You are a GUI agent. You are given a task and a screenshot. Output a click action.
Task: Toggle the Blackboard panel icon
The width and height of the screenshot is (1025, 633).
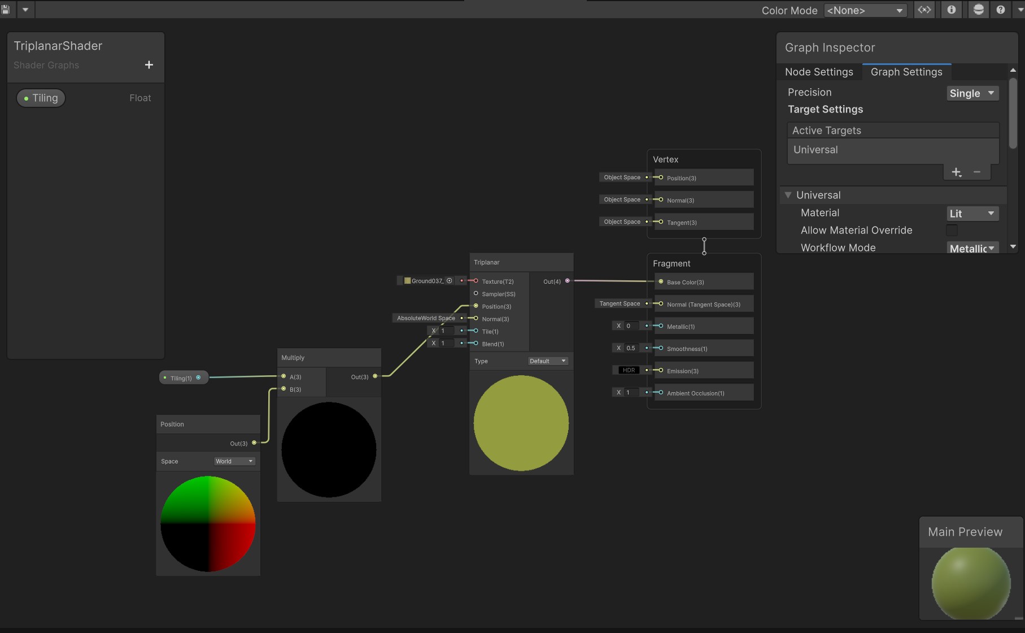pos(924,10)
